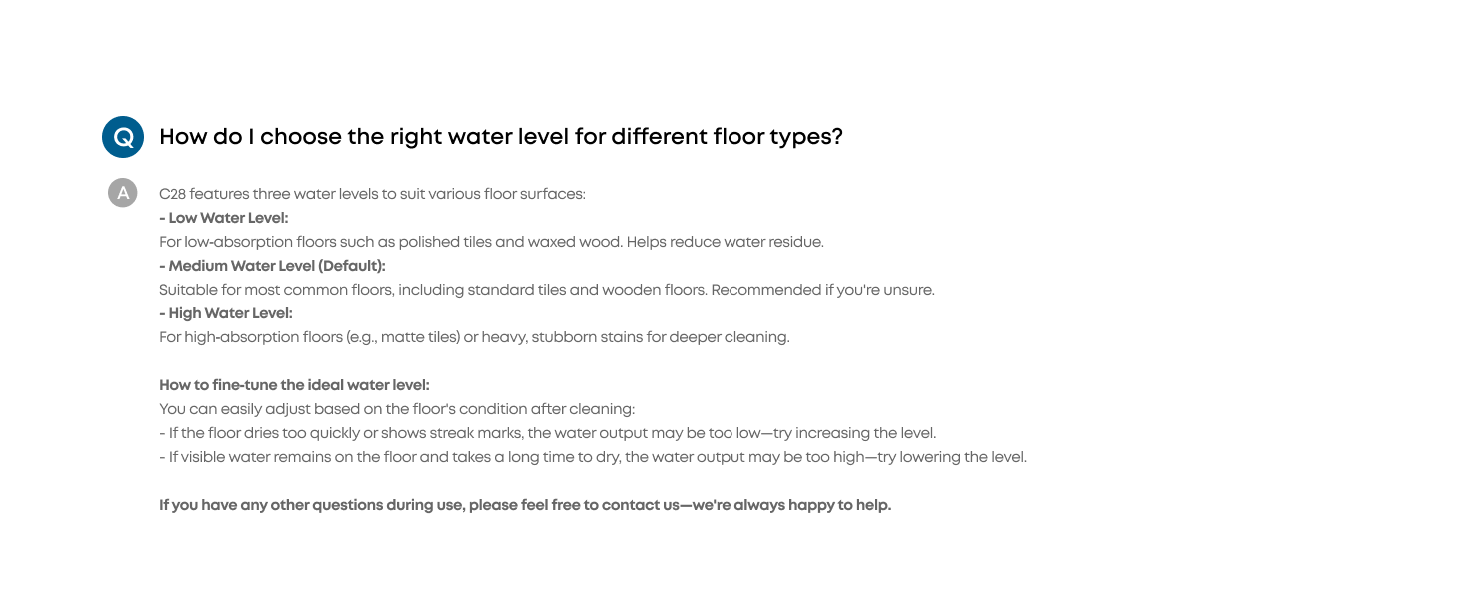Click the blue Q question icon

pos(123,137)
